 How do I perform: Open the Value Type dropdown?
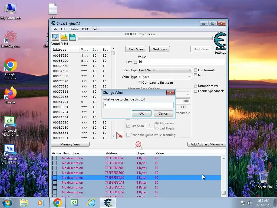coord(165,77)
